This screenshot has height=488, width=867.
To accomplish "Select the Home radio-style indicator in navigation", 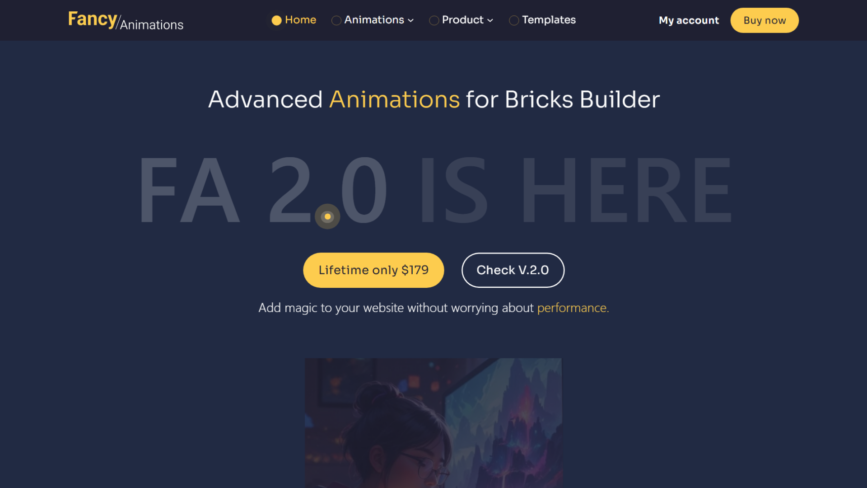I will [276, 20].
